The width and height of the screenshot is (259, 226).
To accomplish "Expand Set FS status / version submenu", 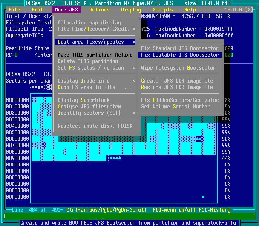I will click(96, 68).
